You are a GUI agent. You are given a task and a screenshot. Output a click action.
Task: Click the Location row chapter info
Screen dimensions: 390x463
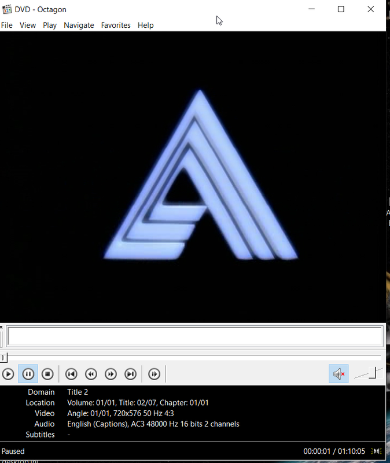(138, 403)
